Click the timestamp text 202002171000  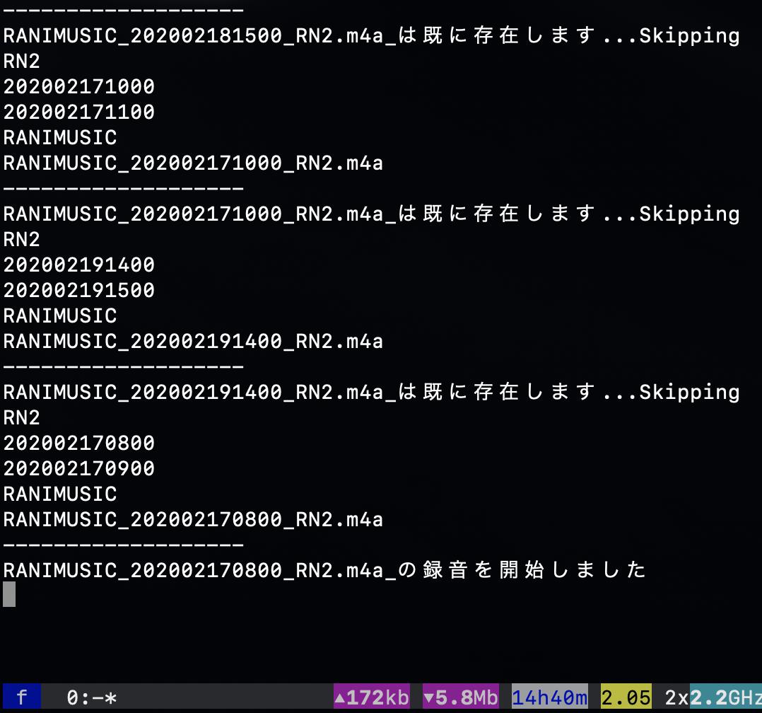[78, 86]
